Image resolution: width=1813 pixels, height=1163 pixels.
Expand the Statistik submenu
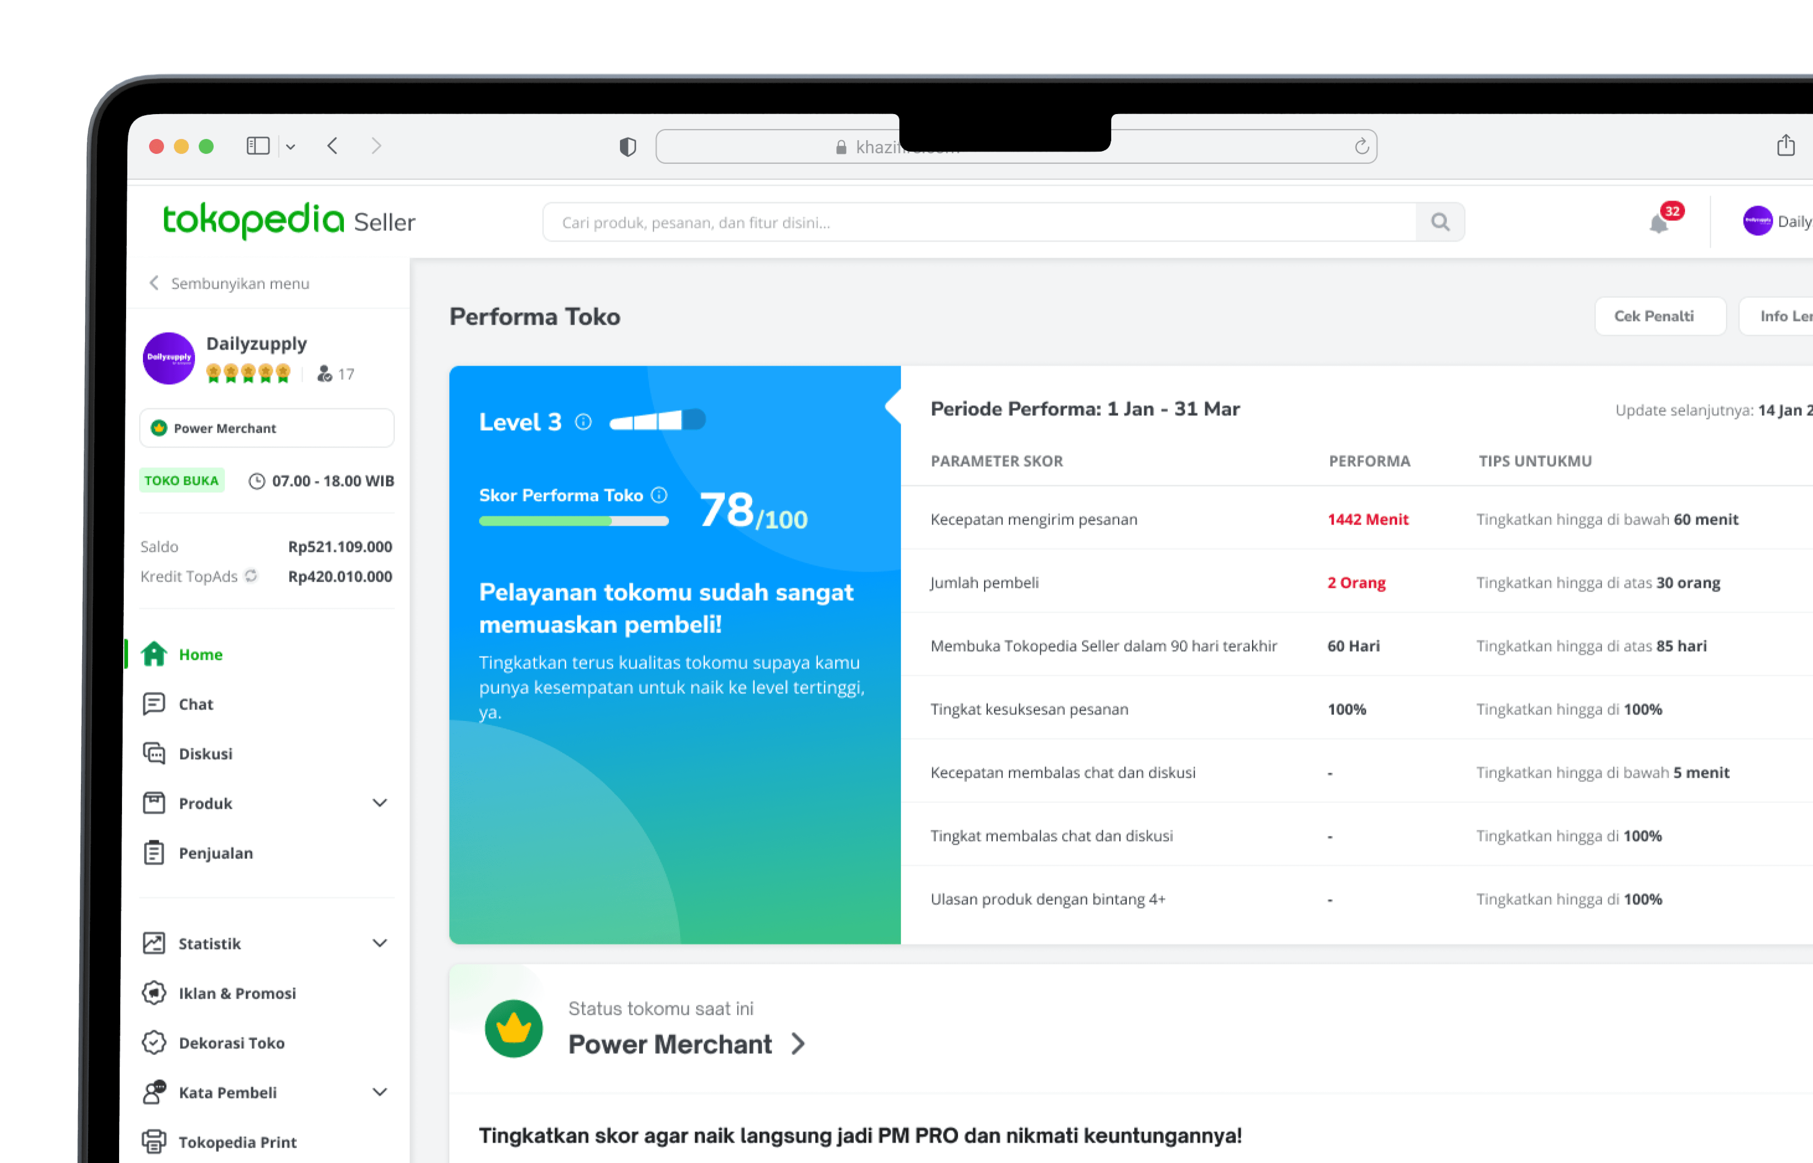pyautogui.click(x=380, y=943)
